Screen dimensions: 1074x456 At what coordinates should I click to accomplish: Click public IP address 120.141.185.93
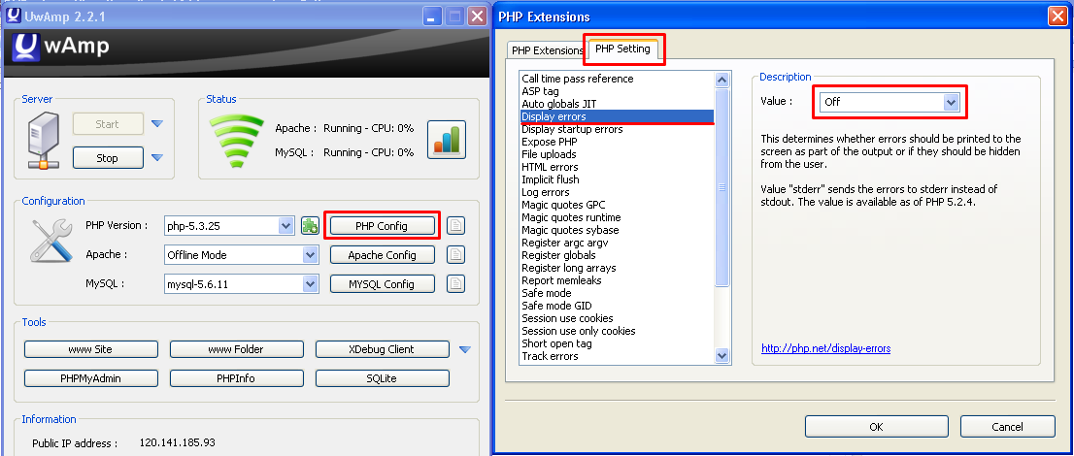178,443
